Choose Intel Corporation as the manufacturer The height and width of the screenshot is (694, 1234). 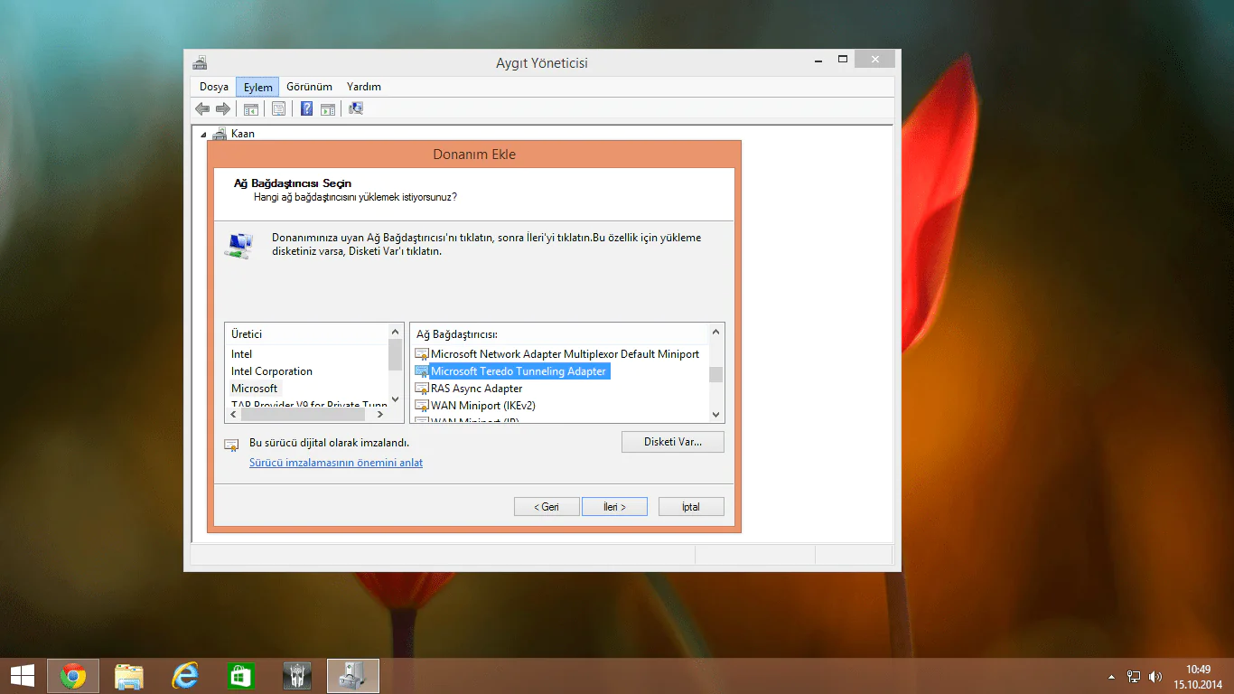(271, 371)
